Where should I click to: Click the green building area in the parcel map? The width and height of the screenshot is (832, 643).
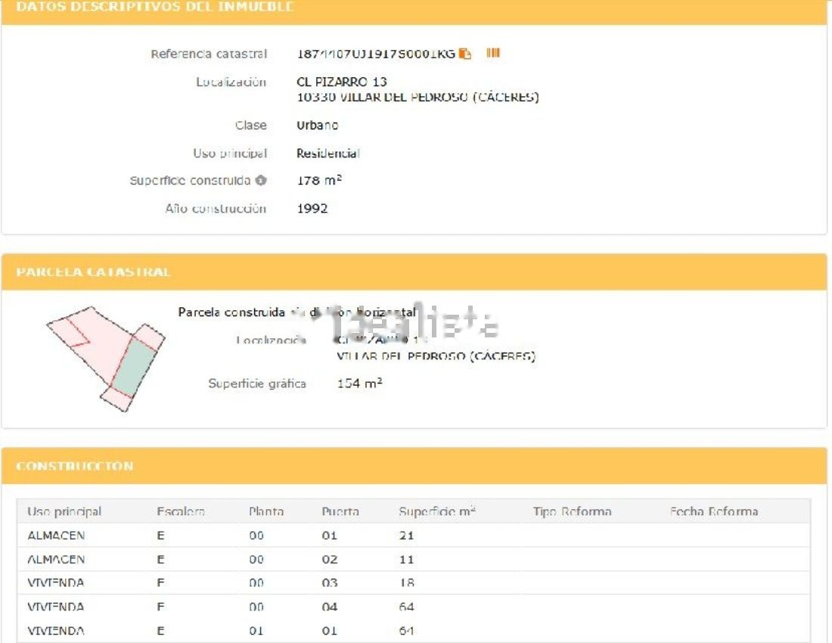pos(138,367)
